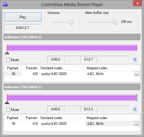The width and height of the screenshot is (144, 137).
Task: Click the CommView app icon in title bar
Action: coord(5,4)
